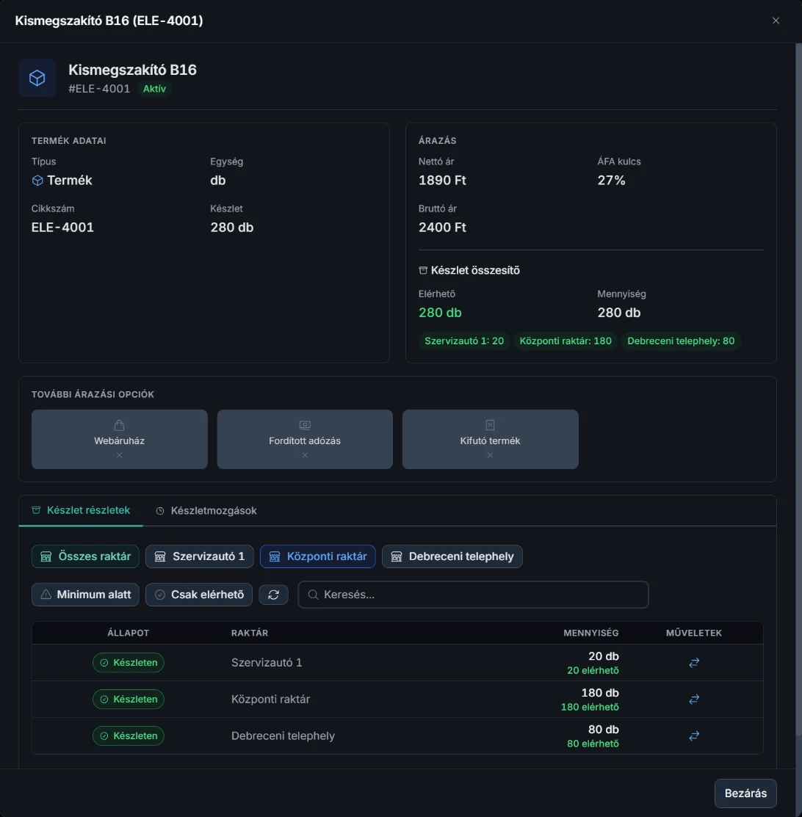The width and height of the screenshot is (802, 817).
Task: Click the Központi raktár table cell
Action: point(270,700)
